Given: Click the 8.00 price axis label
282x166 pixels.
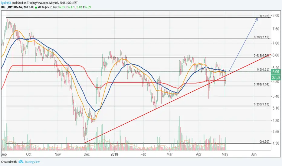Looking at the screenshot, I should [276, 16].
